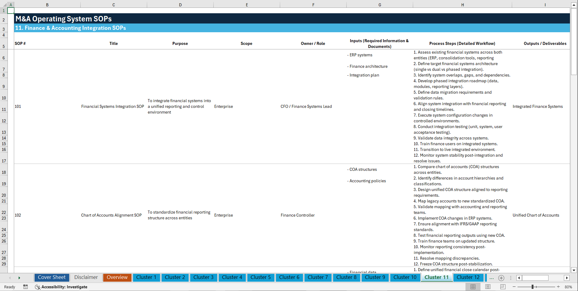Show more sheet tabs with ellipsis

(x=492, y=278)
